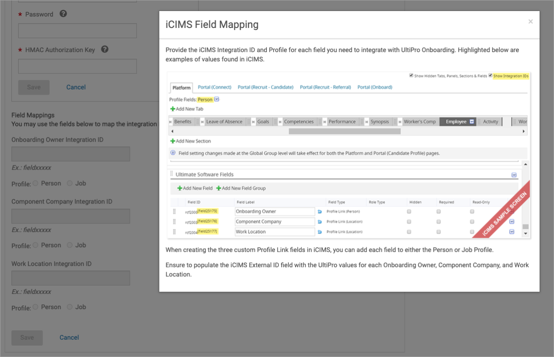Collapse the Ultimate Software Fields section arrow

(x=514, y=175)
